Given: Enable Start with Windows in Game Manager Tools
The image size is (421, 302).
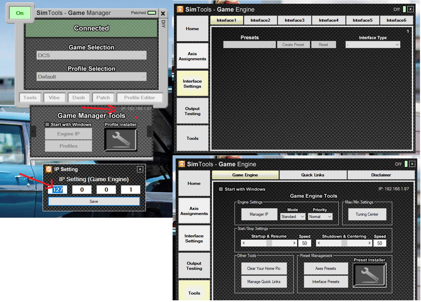Looking at the screenshot, I should (x=47, y=124).
